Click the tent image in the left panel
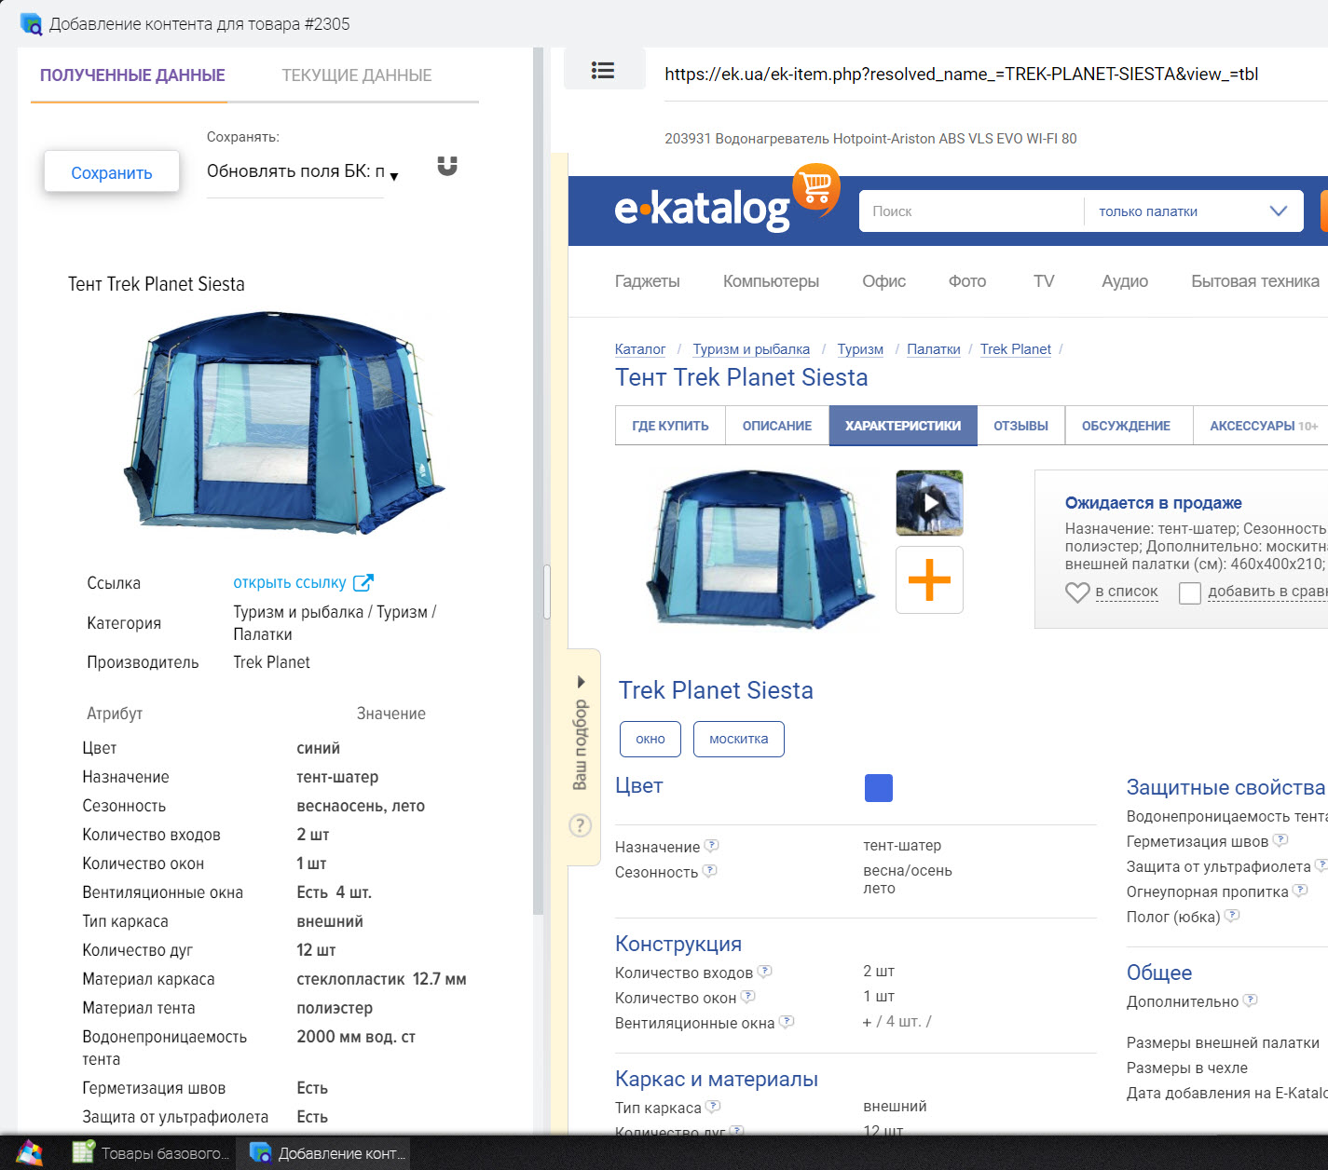Image resolution: width=1328 pixels, height=1170 pixels. click(x=283, y=421)
